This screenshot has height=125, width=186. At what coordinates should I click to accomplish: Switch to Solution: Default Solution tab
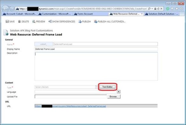pos(161,14)
